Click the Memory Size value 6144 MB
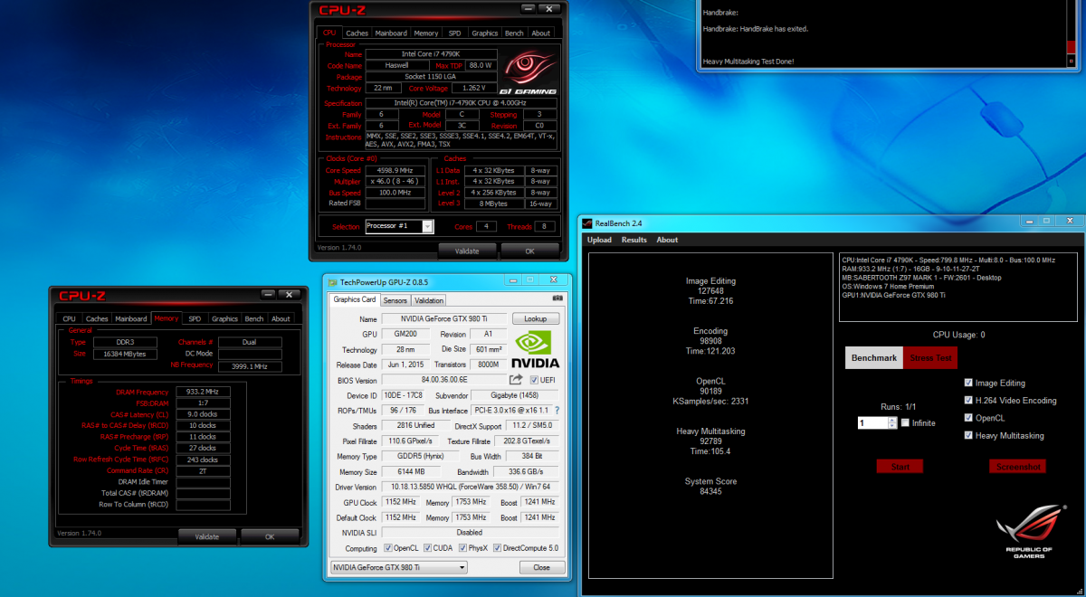 [x=410, y=472]
